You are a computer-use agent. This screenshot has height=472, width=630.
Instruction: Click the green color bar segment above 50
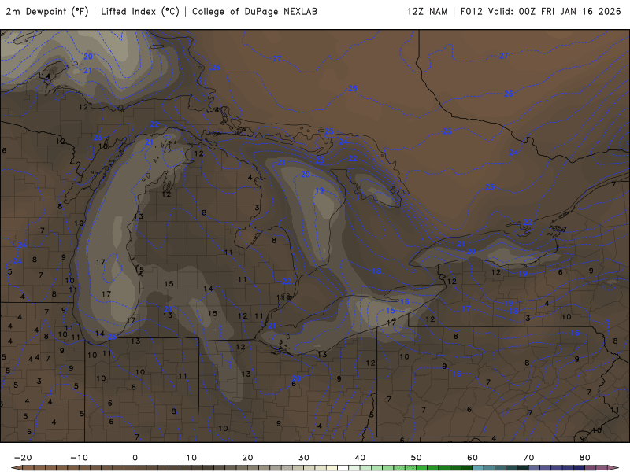(422, 468)
